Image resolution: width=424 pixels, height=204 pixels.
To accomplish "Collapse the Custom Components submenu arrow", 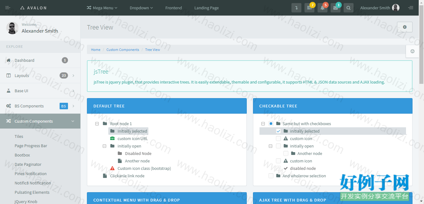I will point(73,121).
